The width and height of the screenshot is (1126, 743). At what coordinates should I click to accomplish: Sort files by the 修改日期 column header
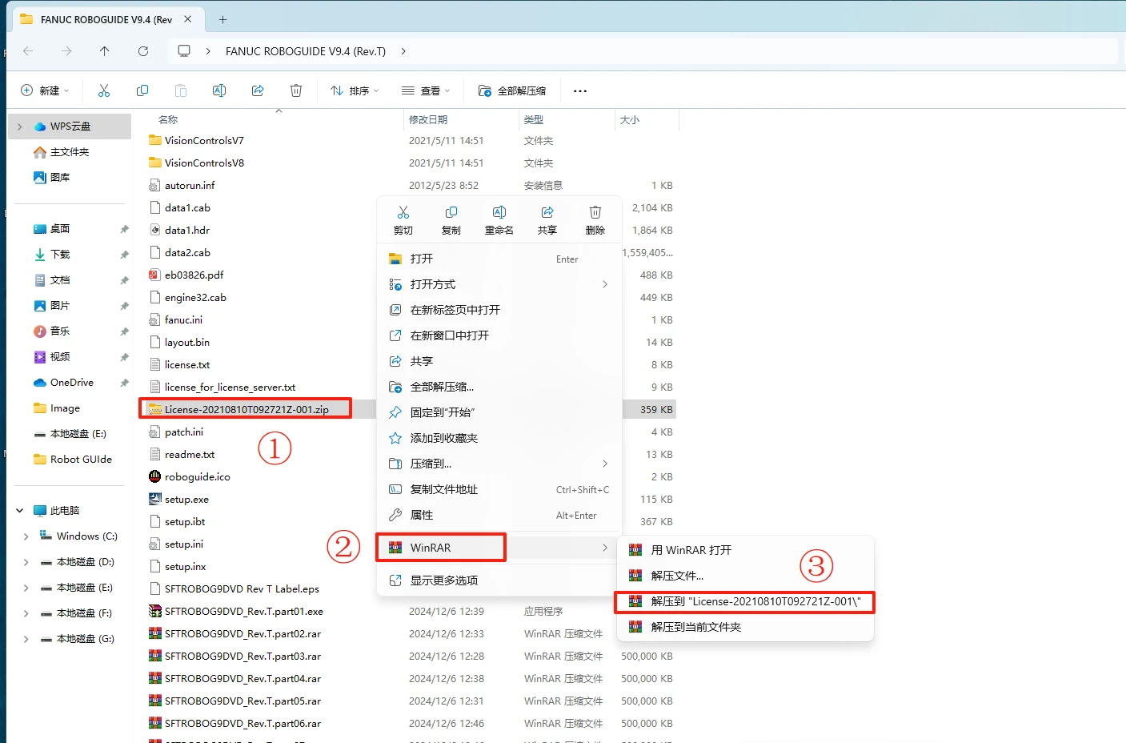tap(428, 118)
